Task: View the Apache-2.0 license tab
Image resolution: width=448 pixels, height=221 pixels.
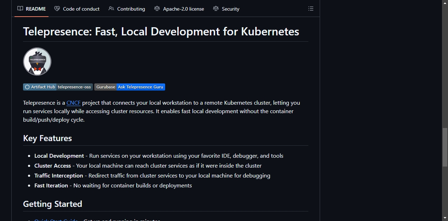Action: [x=179, y=9]
